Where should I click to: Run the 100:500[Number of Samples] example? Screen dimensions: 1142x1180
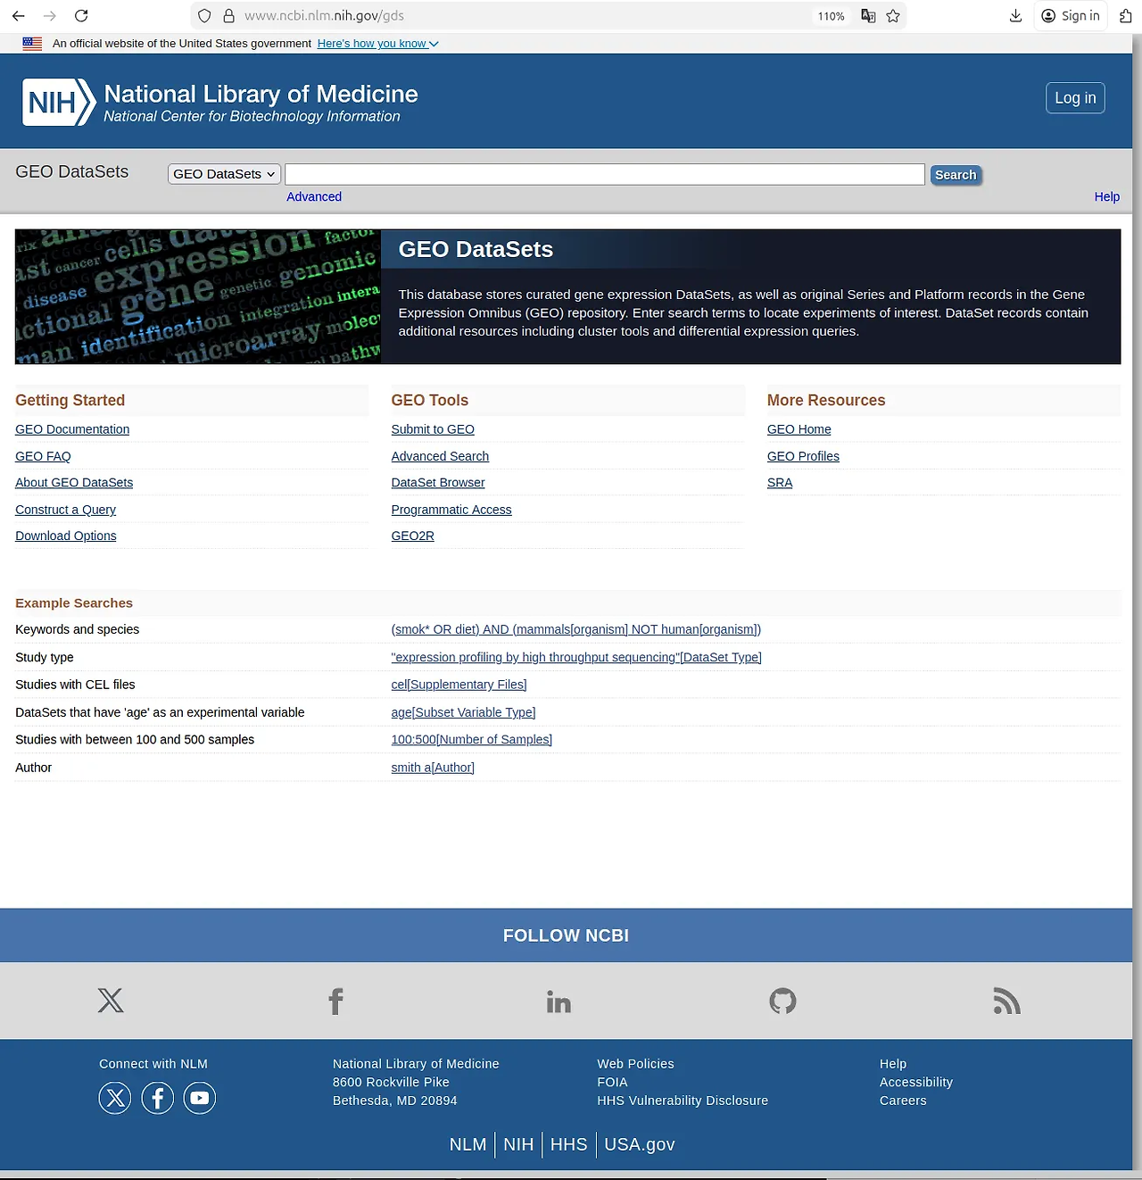(472, 739)
